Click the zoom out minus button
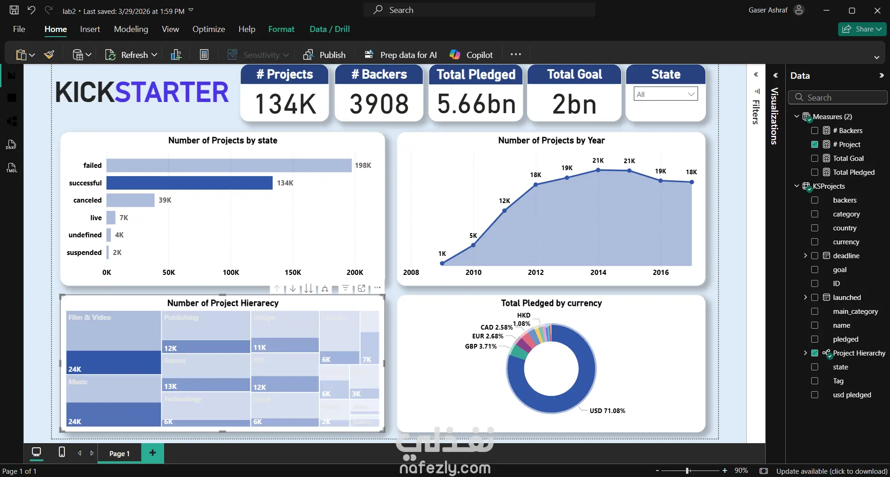The image size is (890, 477). coord(657,471)
